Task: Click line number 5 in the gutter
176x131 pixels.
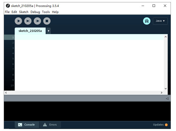Action: tap(13, 59)
